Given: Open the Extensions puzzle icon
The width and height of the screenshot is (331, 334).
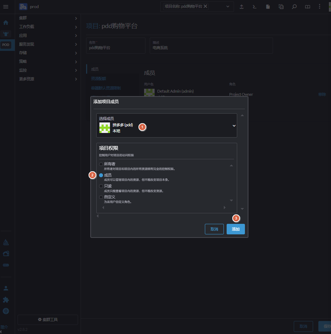Looking at the screenshot, I should click(6, 300).
